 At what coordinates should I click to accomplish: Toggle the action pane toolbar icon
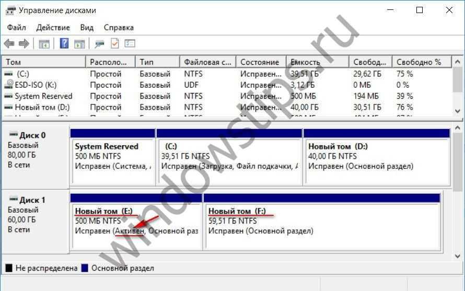79,43
